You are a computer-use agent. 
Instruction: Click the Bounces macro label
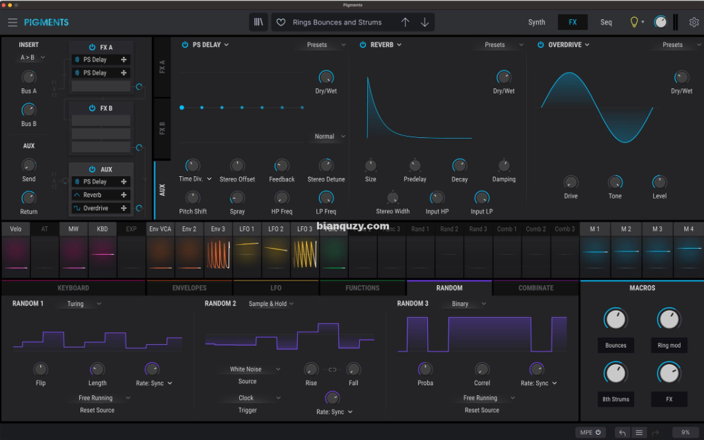coord(616,346)
